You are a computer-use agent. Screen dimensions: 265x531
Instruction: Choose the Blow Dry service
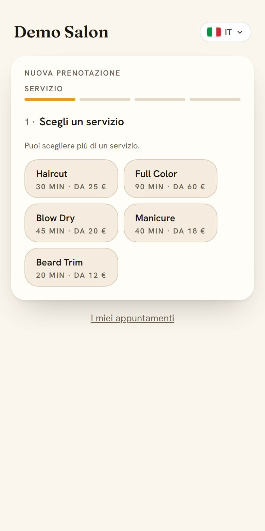pyautogui.click(x=71, y=223)
